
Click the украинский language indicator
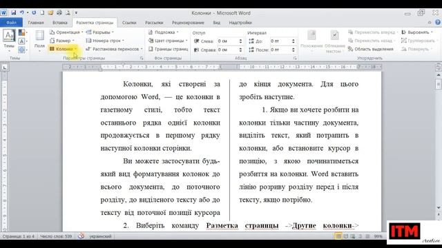100,236
